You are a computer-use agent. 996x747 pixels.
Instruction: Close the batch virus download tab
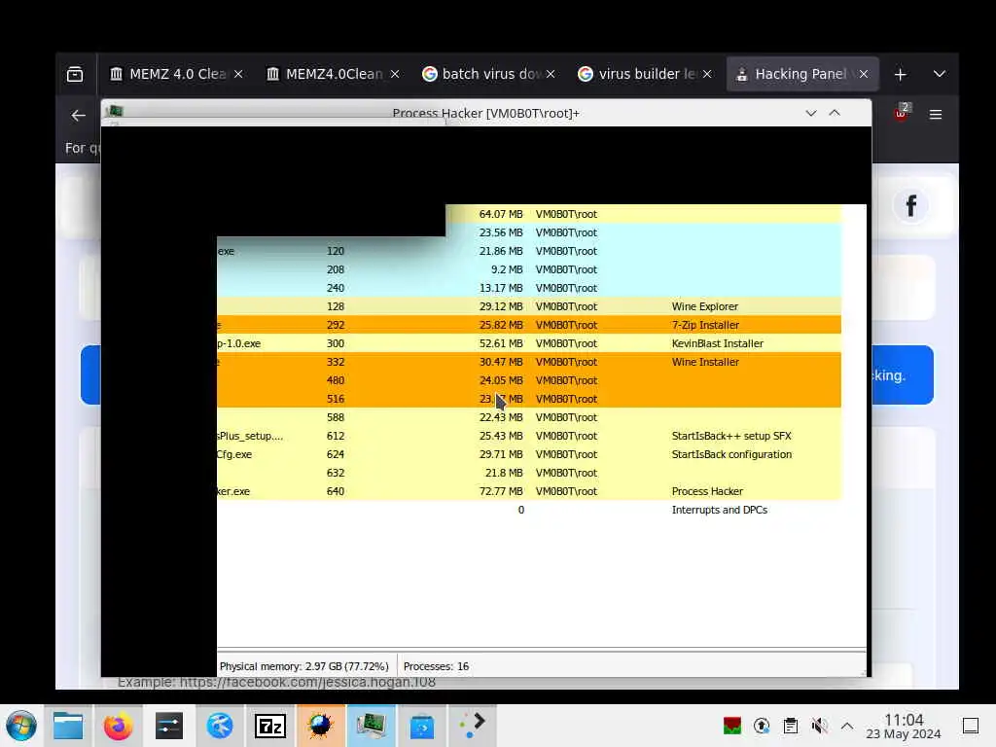click(x=551, y=74)
